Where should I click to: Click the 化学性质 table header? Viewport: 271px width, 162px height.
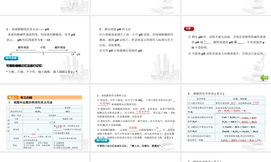pyautogui.click(x=201, y=99)
